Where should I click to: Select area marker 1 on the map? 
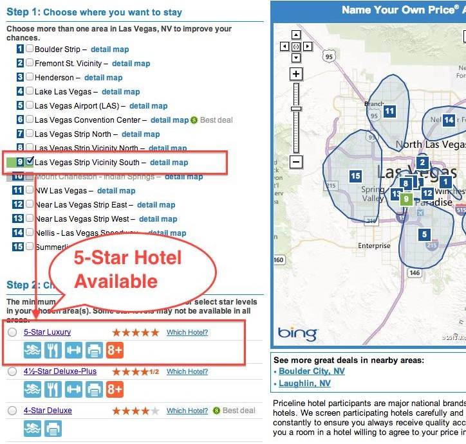pyautogui.click(x=445, y=181)
